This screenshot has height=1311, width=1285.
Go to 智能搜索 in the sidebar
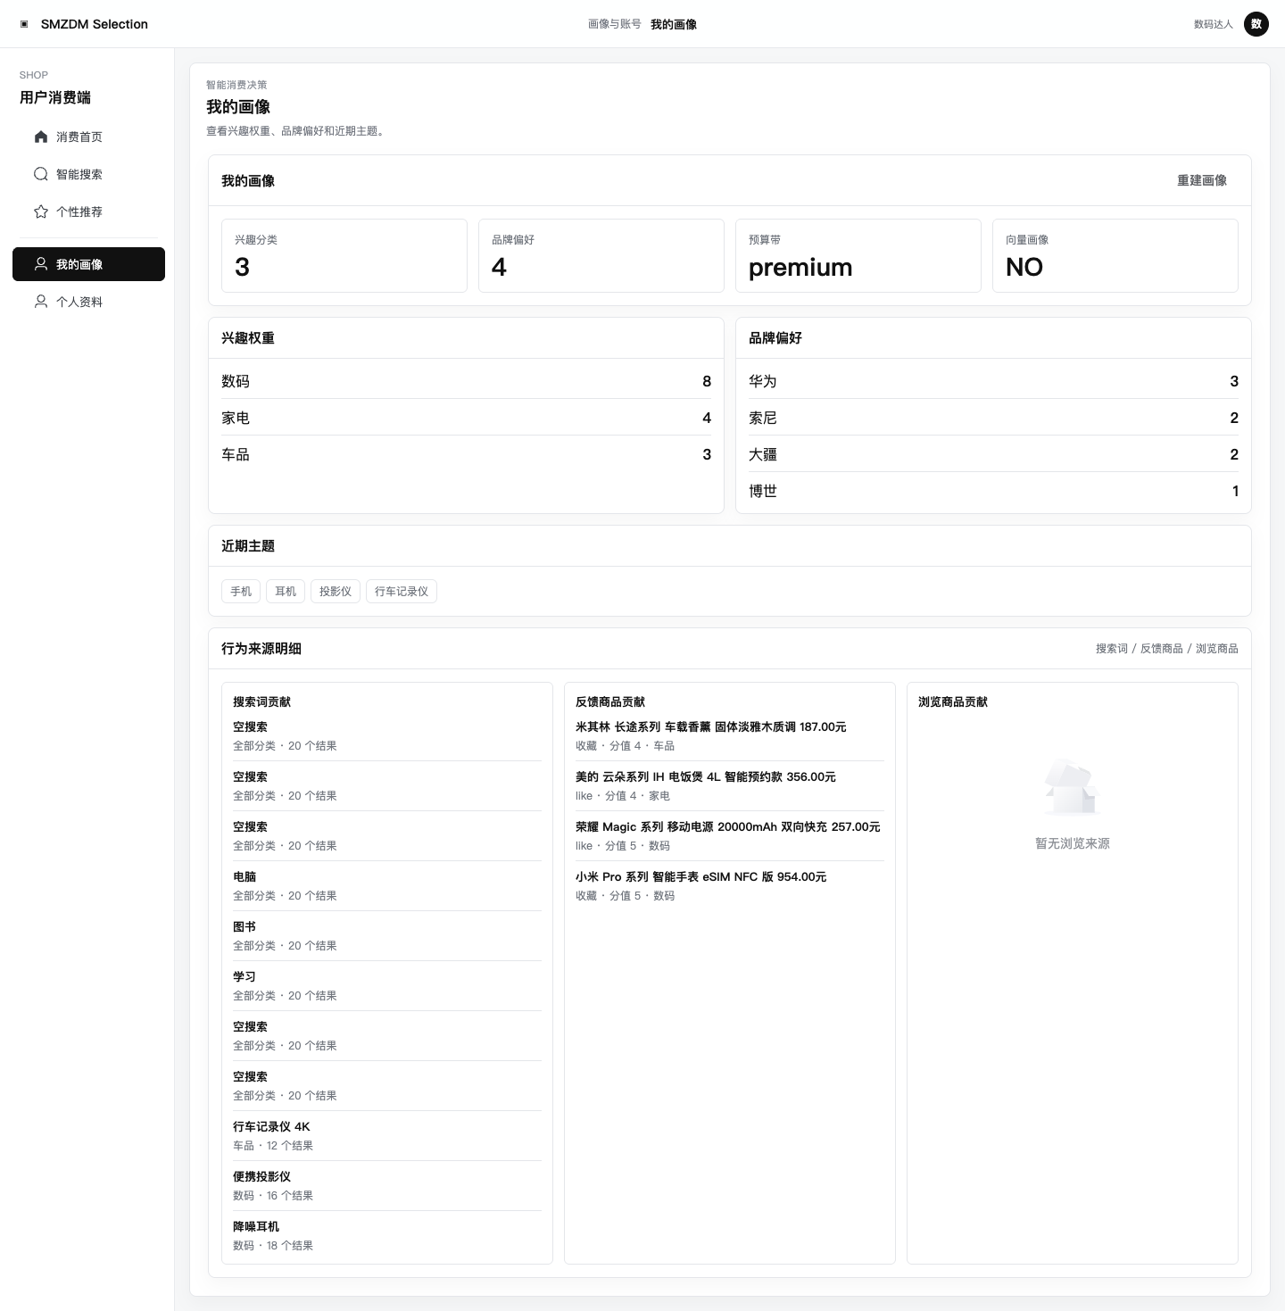coord(88,174)
